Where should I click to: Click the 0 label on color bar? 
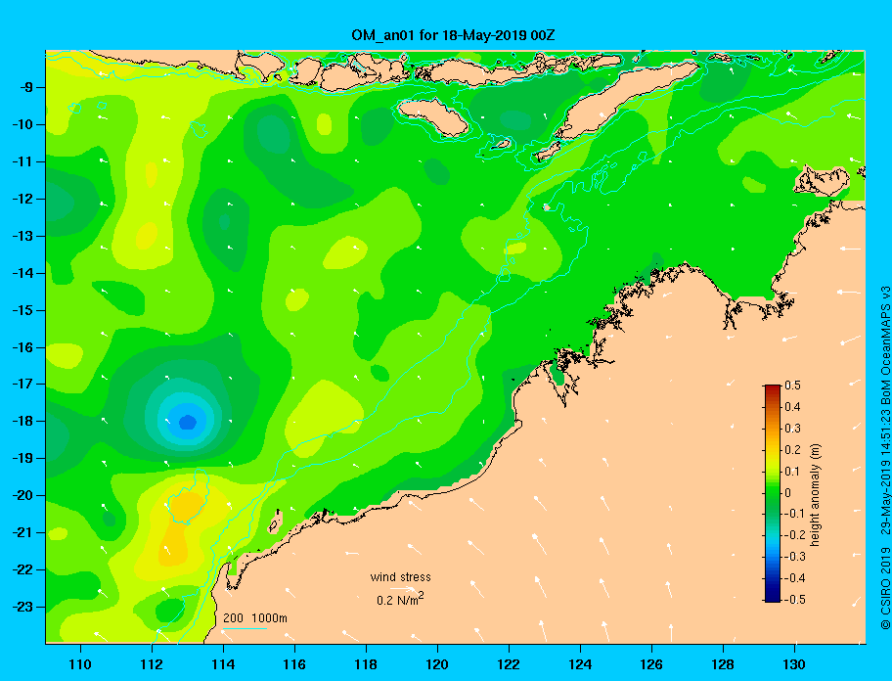[x=788, y=493]
